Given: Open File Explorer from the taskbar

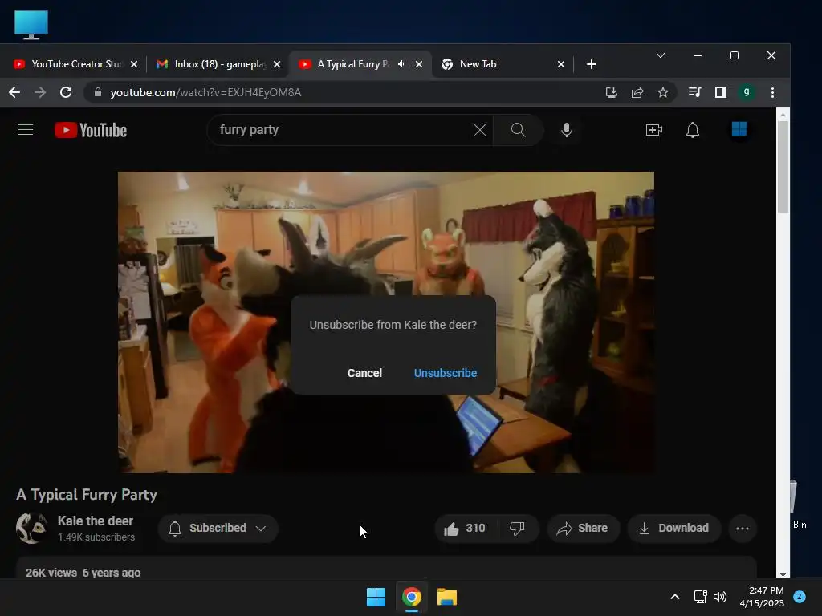Looking at the screenshot, I should tap(447, 597).
